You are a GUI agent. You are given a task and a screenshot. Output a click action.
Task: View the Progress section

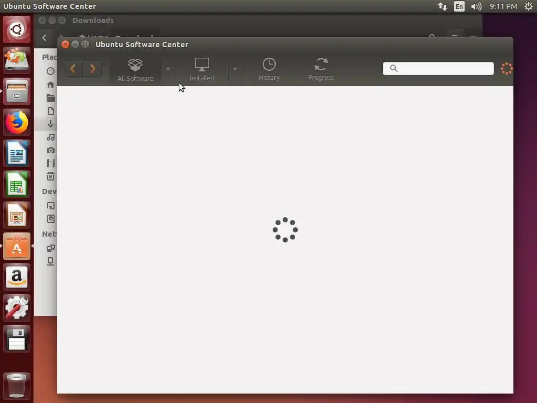[321, 70]
